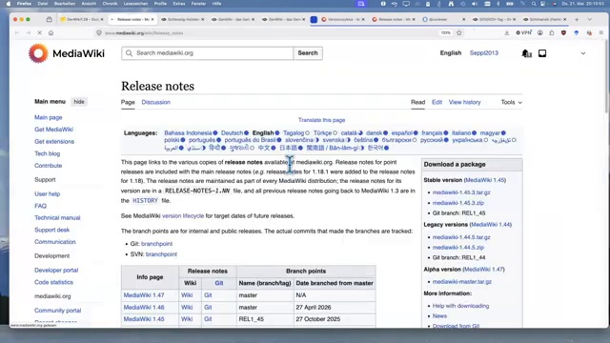Open the Firefox hamburger menu
The height and width of the screenshot is (343, 610).
click(601, 33)
